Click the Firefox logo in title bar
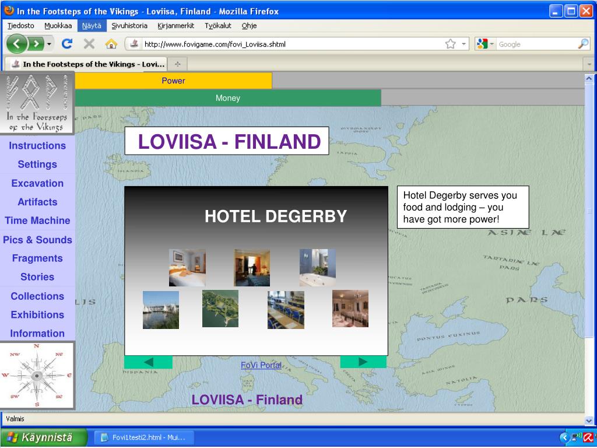The height and width of the screenshot is (448, 597). tap(9, 10)
